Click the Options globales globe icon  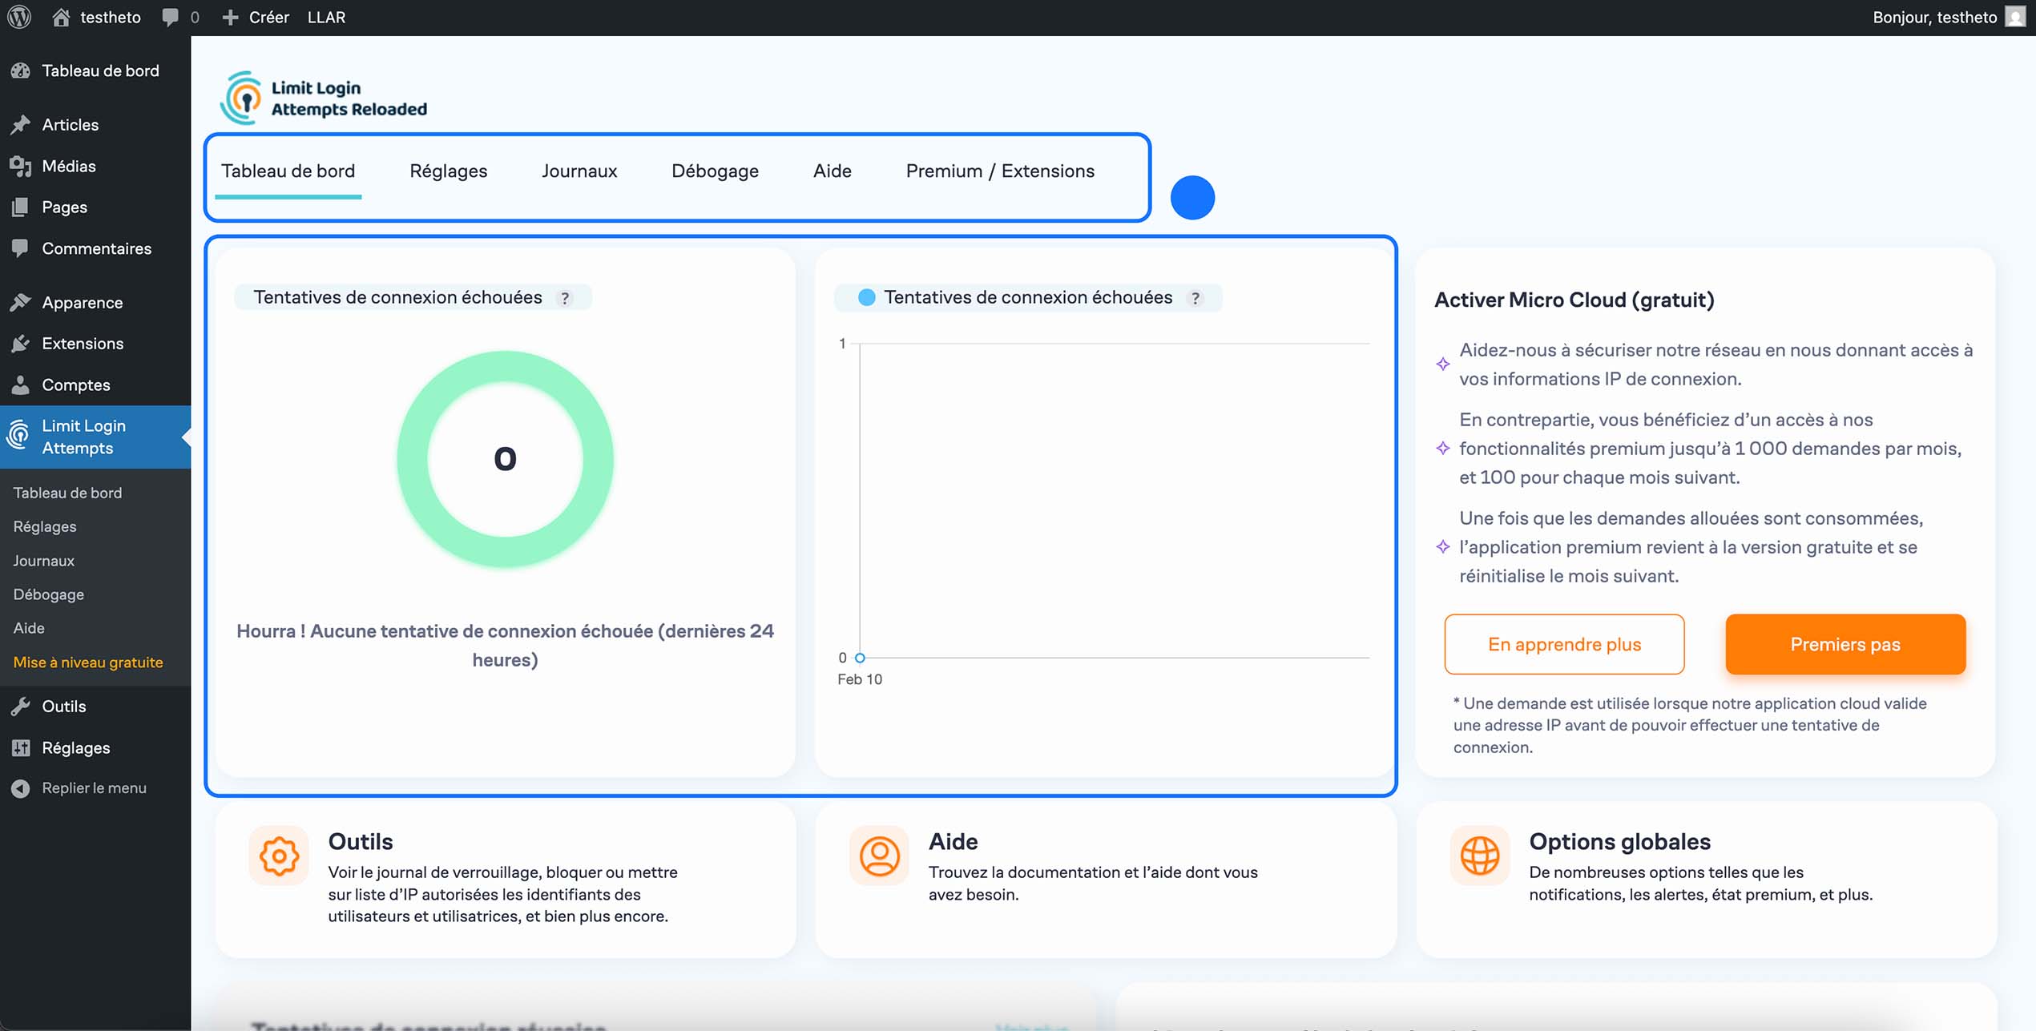(x=1479, y=856)
